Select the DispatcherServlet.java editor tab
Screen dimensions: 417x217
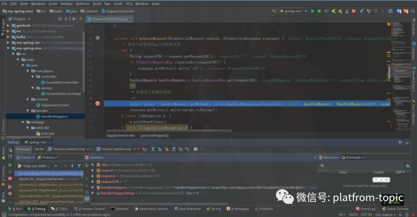(110, 19)
